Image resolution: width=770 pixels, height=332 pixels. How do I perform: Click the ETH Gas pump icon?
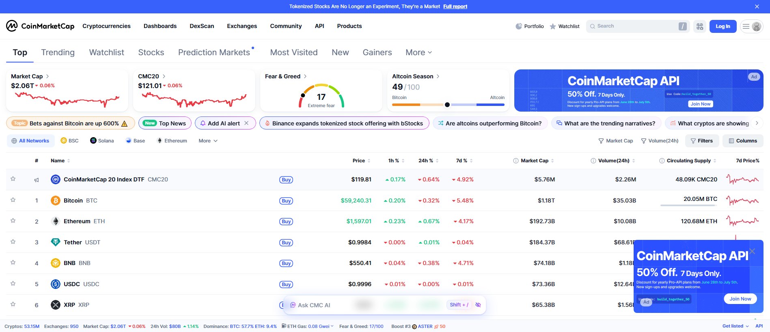click(x=284, y=326)
